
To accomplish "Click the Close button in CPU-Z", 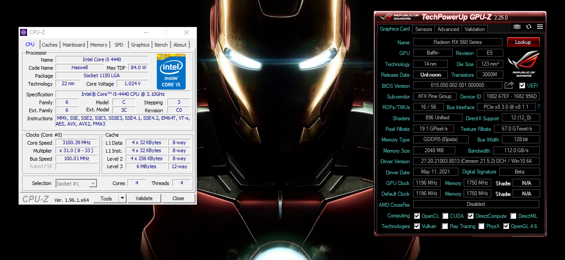I will tap(179, 198).
